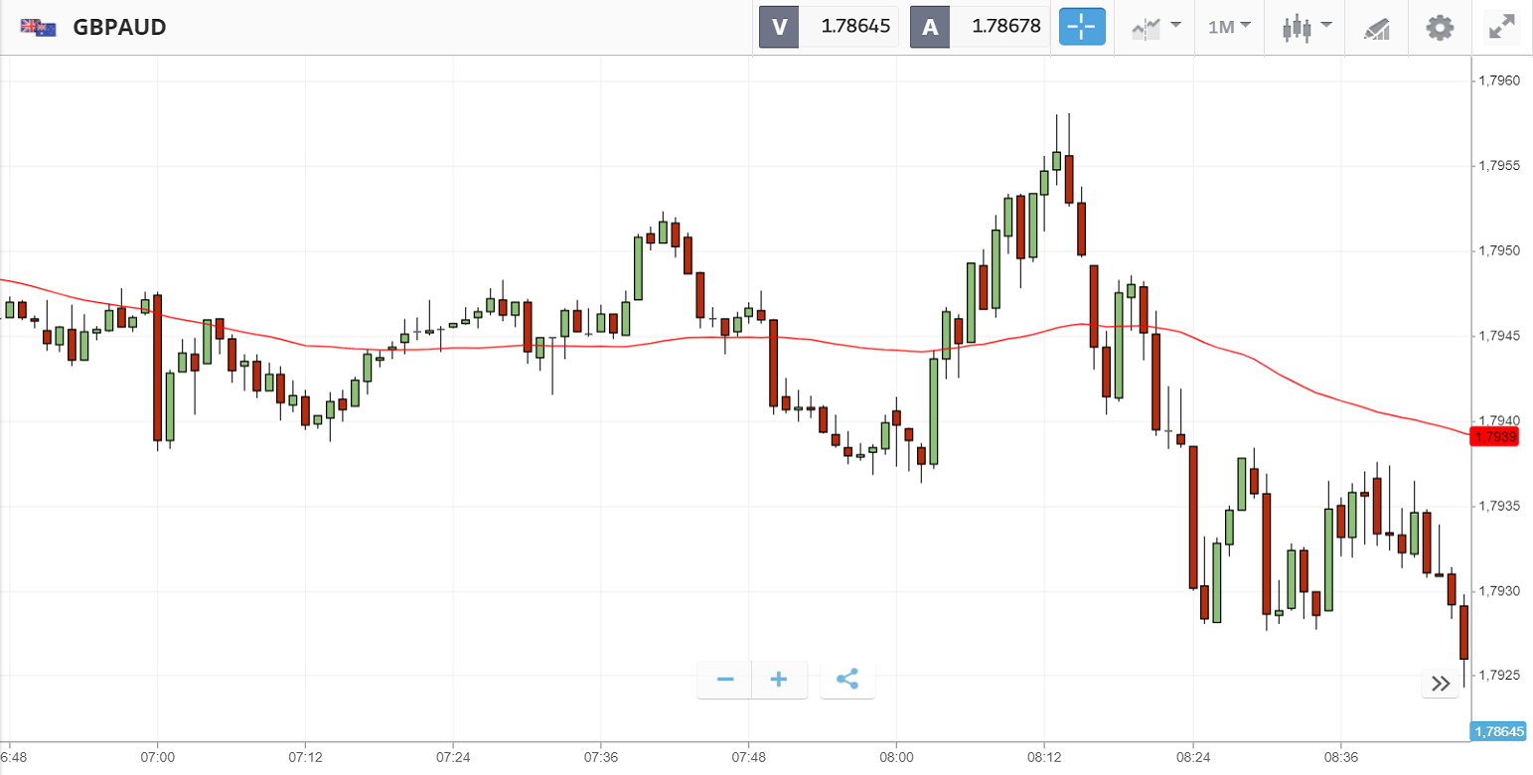Click the red 1,7939 moving average label

(x=1495, y=437)
